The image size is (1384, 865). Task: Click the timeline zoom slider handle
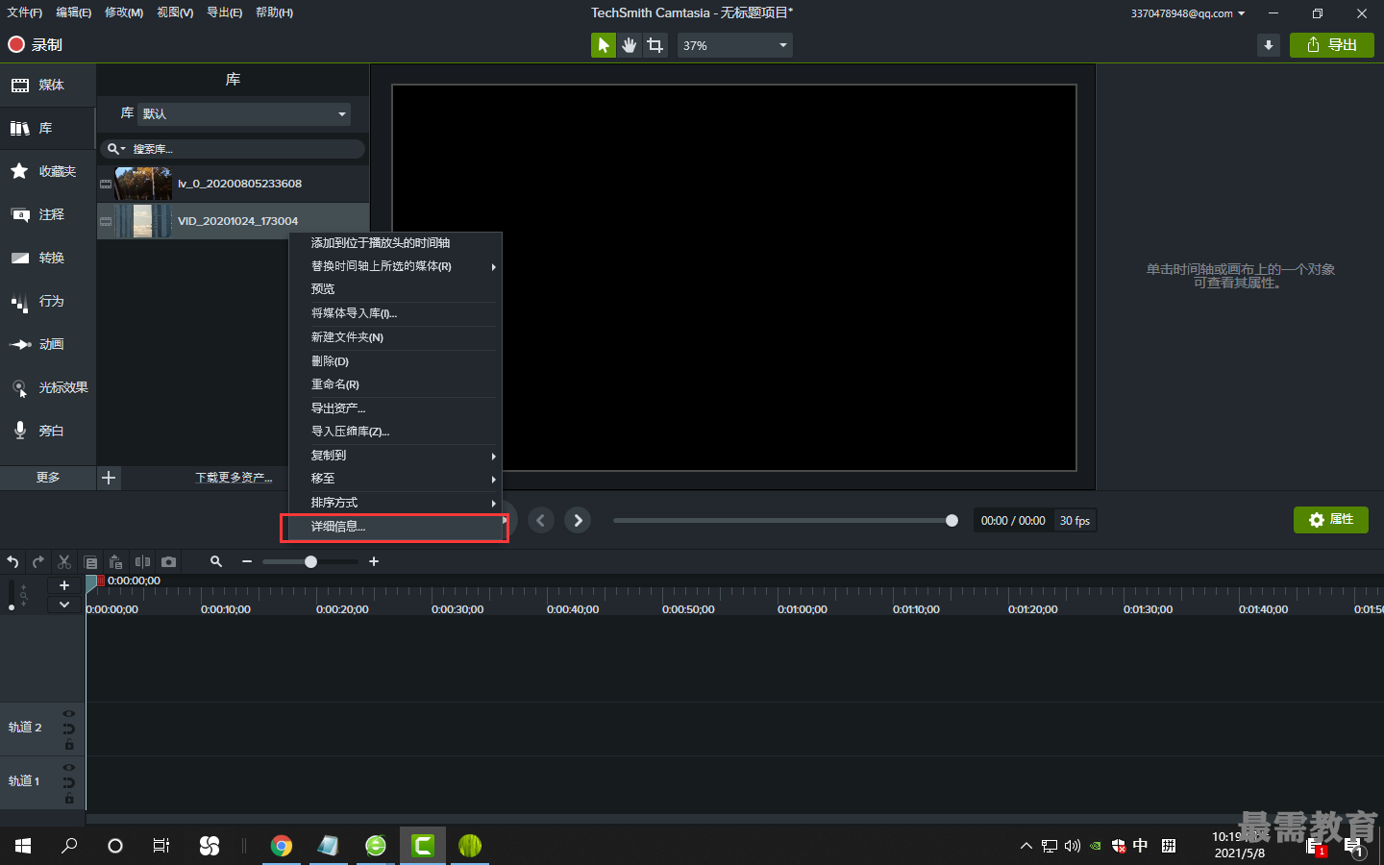tap(310, 561)
